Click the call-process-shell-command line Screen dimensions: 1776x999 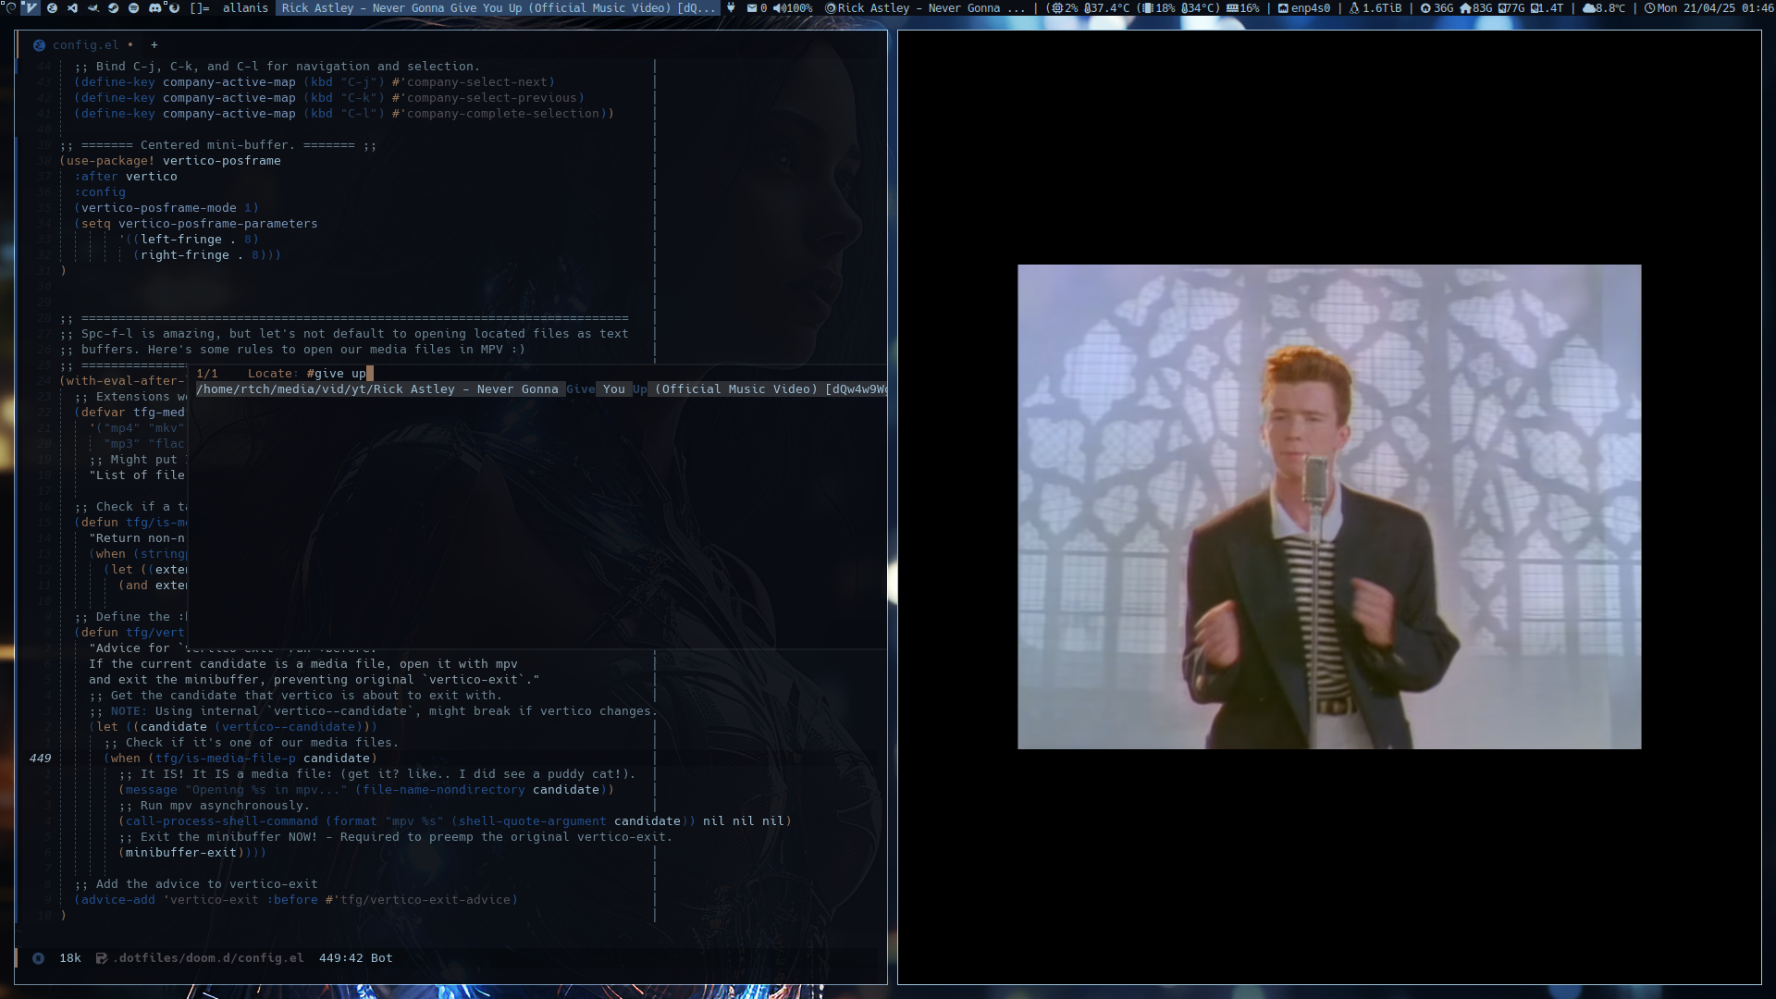click(455, 821)
